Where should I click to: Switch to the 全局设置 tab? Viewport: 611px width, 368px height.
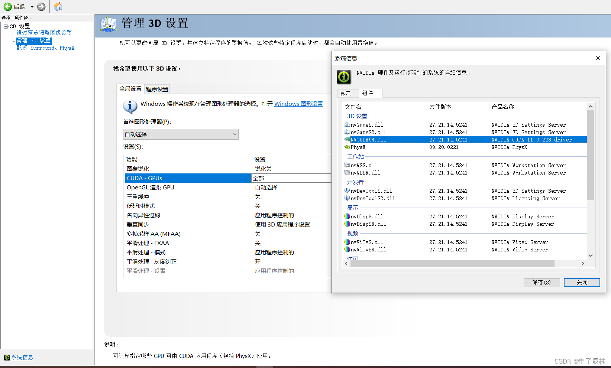point(130,89)
